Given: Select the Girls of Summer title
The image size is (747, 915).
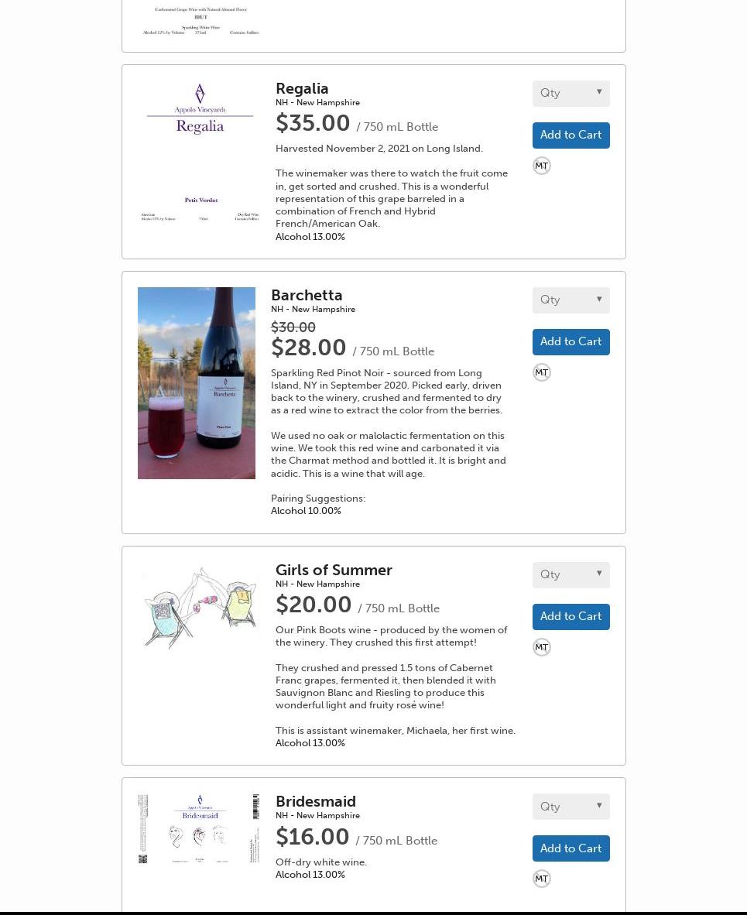Looking at the screenshot, I should (x=334, y=571).
